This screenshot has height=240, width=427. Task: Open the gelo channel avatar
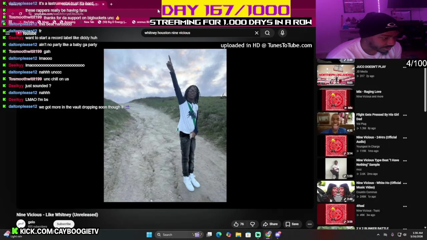[x=21, y=224]
